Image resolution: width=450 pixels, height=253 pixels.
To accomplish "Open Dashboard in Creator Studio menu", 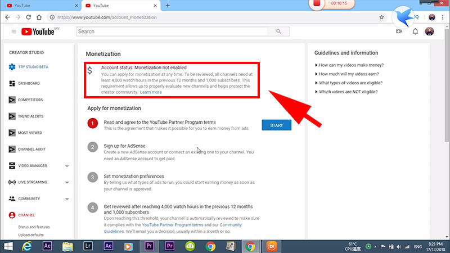I will [x=29, y=83].
